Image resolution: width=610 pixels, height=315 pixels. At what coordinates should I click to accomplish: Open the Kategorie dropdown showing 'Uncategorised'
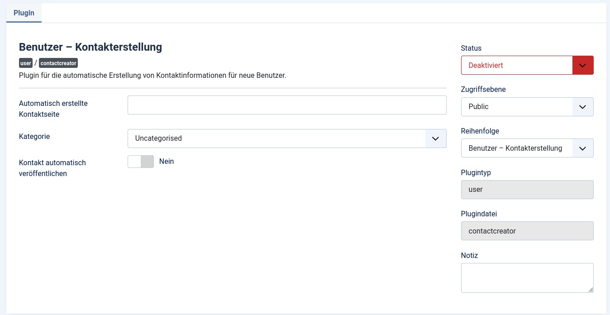point(276,138)
